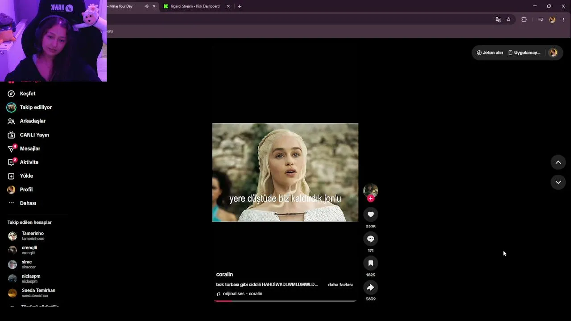
Task: Pause the video by clicking the player
Action: coord(285,172)
